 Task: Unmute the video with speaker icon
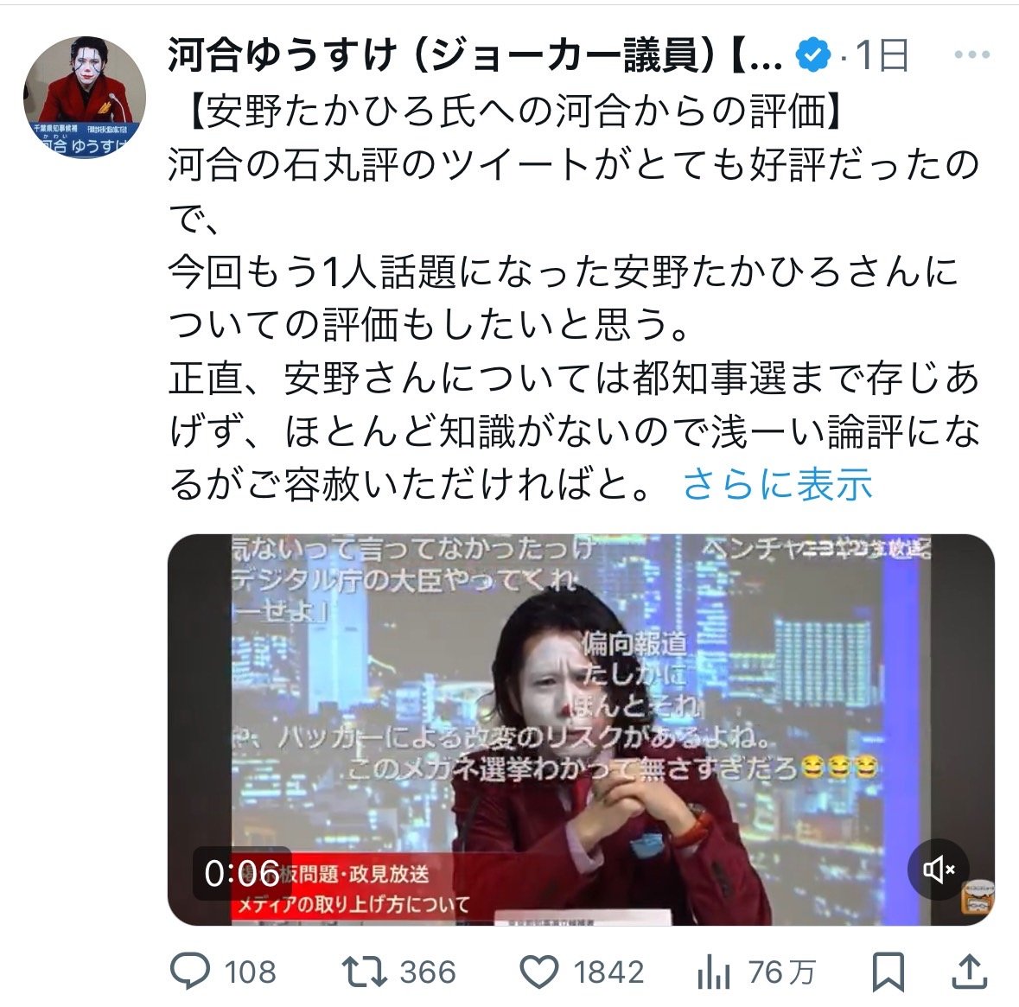click(939, 870)
